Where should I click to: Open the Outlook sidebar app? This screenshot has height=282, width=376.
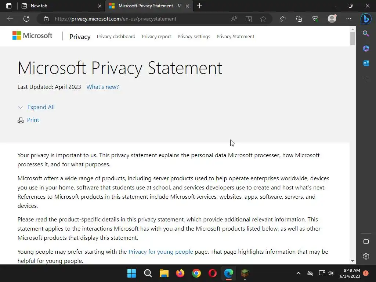[366, 63]
